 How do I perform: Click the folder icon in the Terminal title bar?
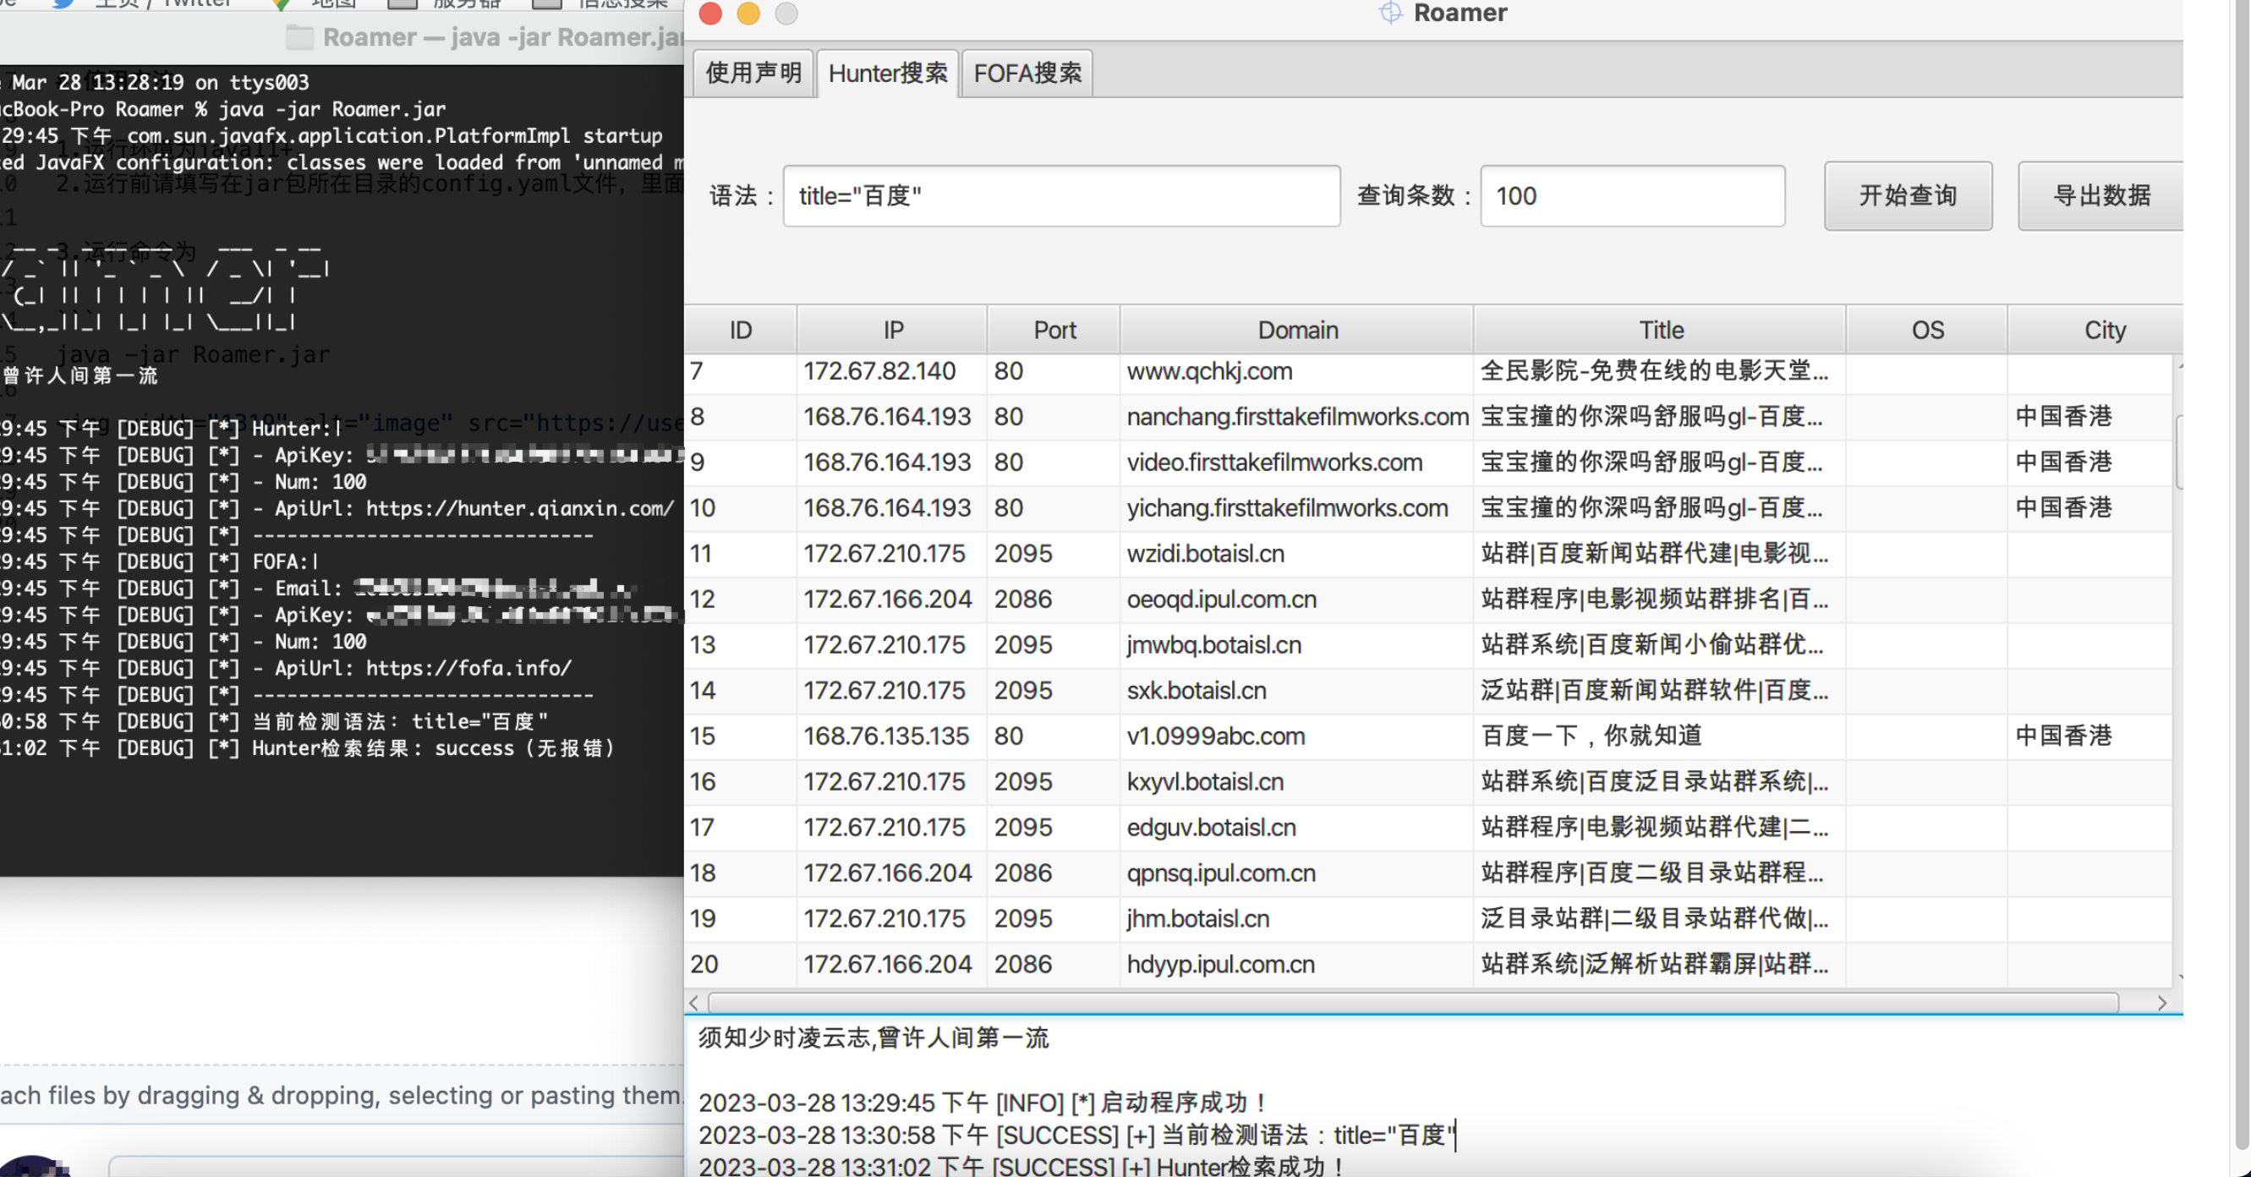click(x=298, y=36)
